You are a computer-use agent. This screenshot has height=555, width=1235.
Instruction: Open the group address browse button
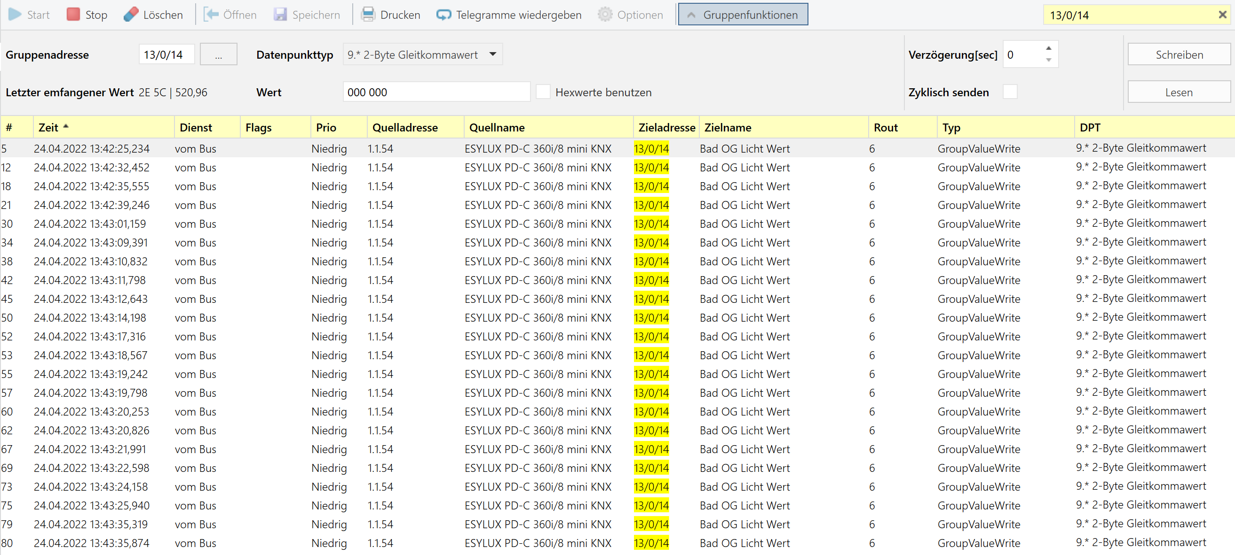(x=218, y=54)
